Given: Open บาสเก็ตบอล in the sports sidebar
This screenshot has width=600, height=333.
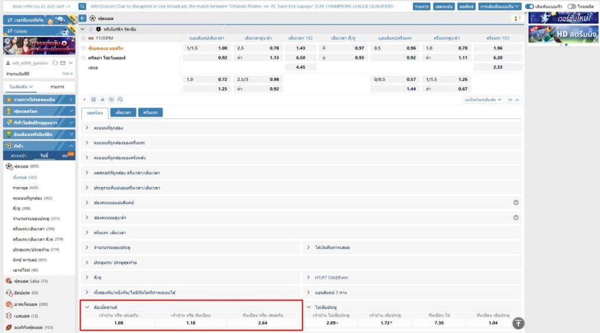Looking at the screenshot, I should 34,304.
